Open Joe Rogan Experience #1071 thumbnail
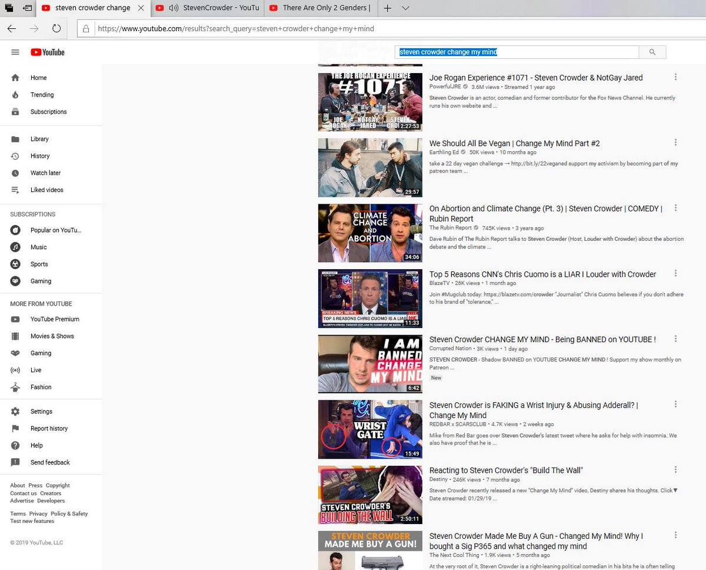The height and width of the screenshot is (570, 706). 370,102
